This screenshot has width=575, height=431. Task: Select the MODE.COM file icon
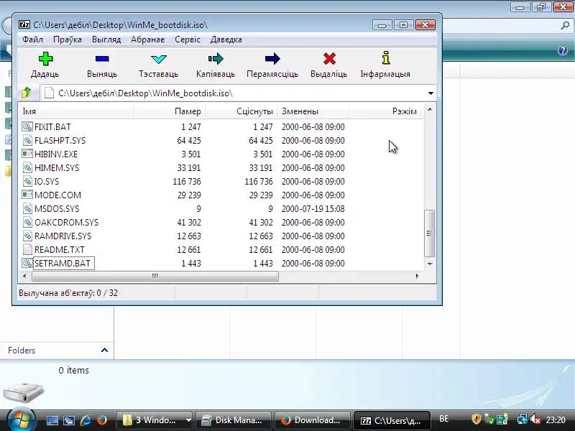[27, 195]
